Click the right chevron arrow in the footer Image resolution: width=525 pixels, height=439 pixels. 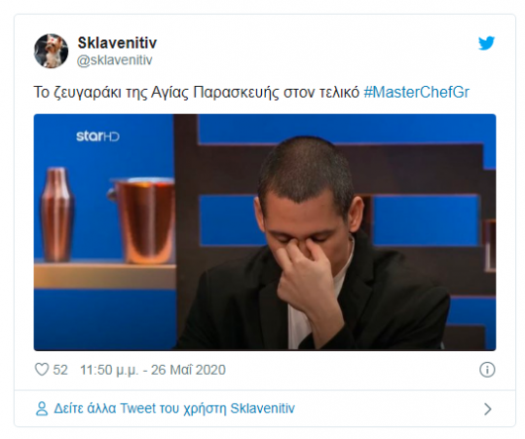[488, 409]
